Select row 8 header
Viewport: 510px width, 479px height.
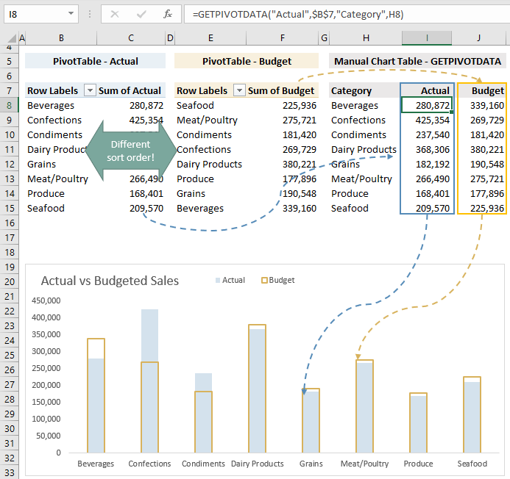[9, 106]
